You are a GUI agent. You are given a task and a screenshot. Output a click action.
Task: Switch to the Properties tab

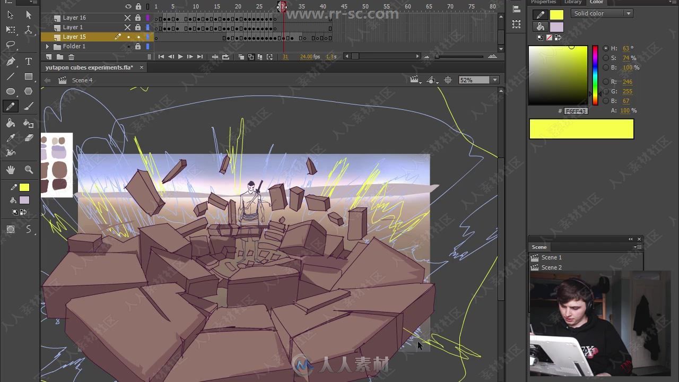pos(543,2)
